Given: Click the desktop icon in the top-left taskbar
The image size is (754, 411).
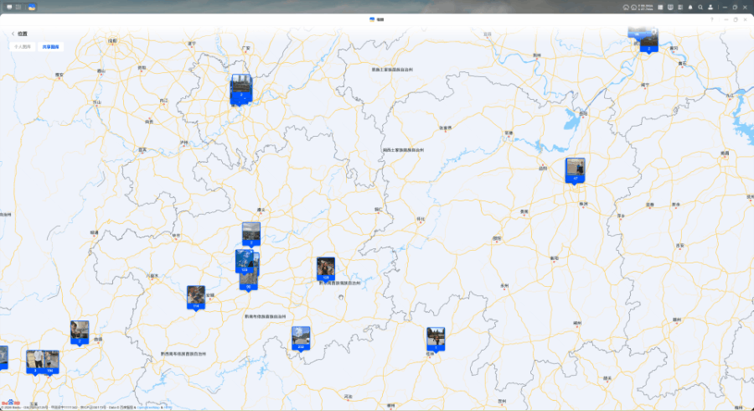Looking at the screenshot, I should click(8, 7).
